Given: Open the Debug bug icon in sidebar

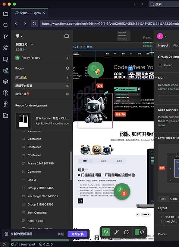Looking at the screenshot, I should click(x=6, y=47).
